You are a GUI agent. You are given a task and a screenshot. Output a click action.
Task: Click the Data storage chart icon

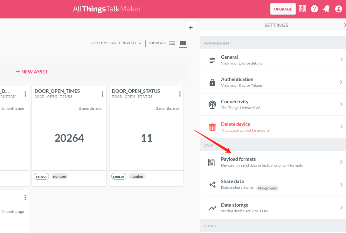tap(212, 208)
